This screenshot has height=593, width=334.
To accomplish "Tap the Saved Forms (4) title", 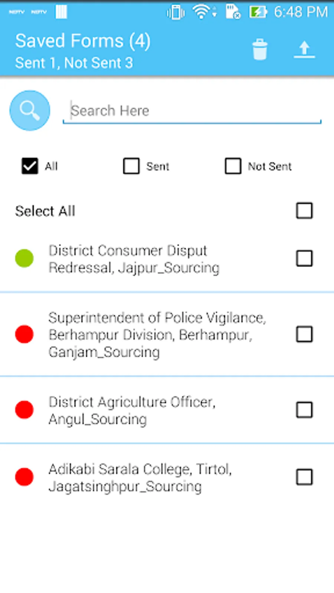I will coord(83,41).
